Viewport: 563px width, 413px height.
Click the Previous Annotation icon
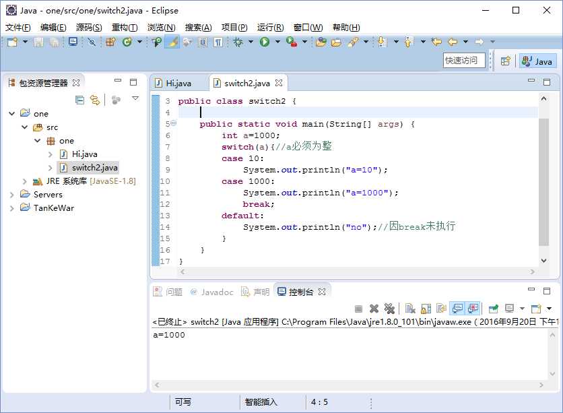[409, 42]
